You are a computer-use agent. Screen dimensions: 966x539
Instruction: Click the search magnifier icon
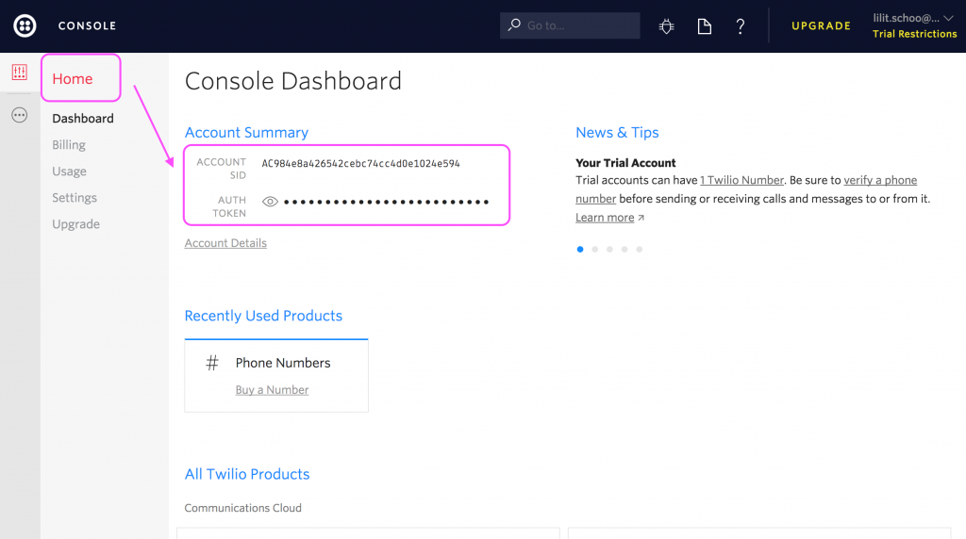pyautogui.click(x=514, y=24)
